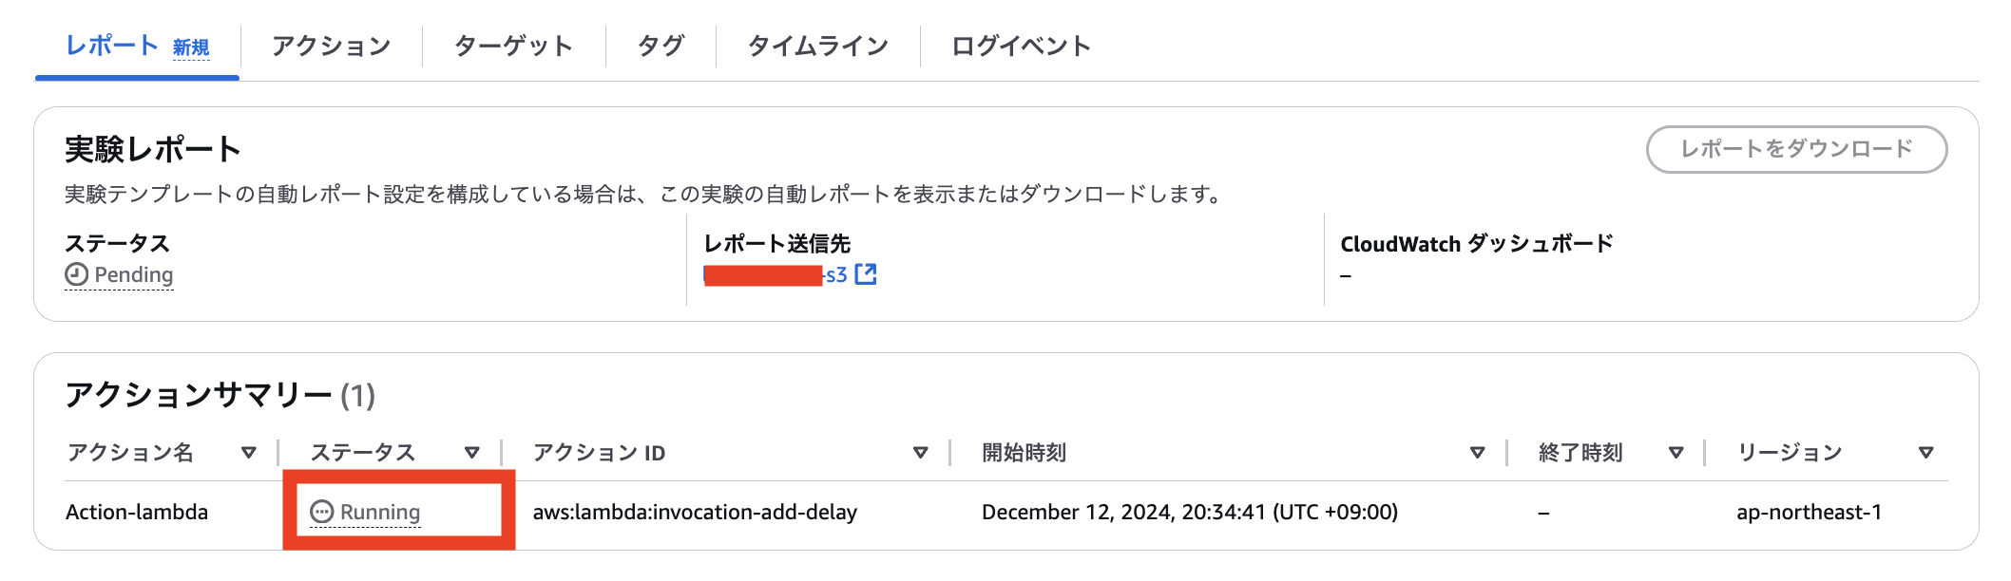
Task: Open the ステータス sort dropdown in action summary
Action: pos(472,453)
